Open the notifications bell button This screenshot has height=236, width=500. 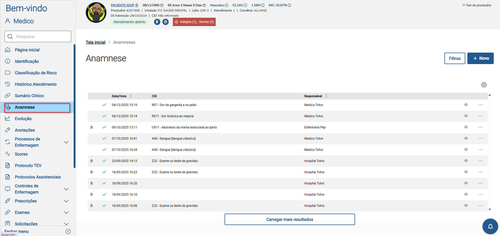point(490,226)
